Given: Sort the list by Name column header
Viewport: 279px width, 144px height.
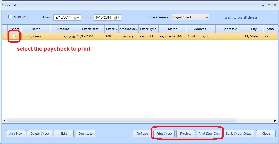Looking at the screenshot, I should coord(36,29).
